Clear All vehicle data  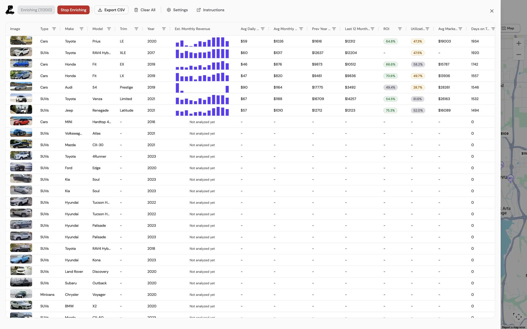pos(145,10)
